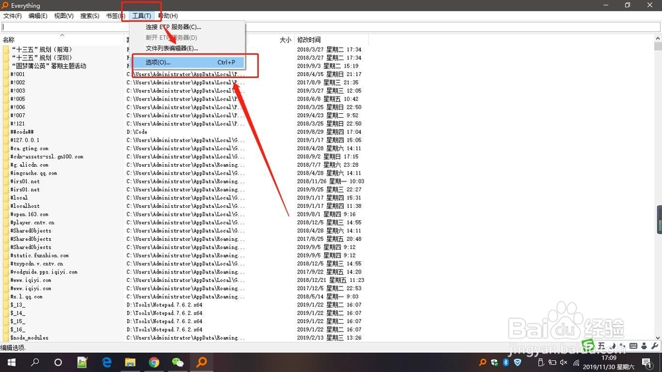
Task: Select the #cdn-assets-ssl.gm100.com entry
Action: pyautogui.click(x=47, y=156)
